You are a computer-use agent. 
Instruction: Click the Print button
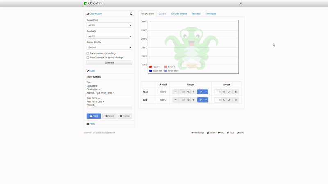click(94, 116)
